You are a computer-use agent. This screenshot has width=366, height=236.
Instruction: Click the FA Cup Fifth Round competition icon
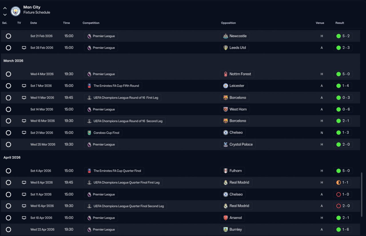[89, 86]
